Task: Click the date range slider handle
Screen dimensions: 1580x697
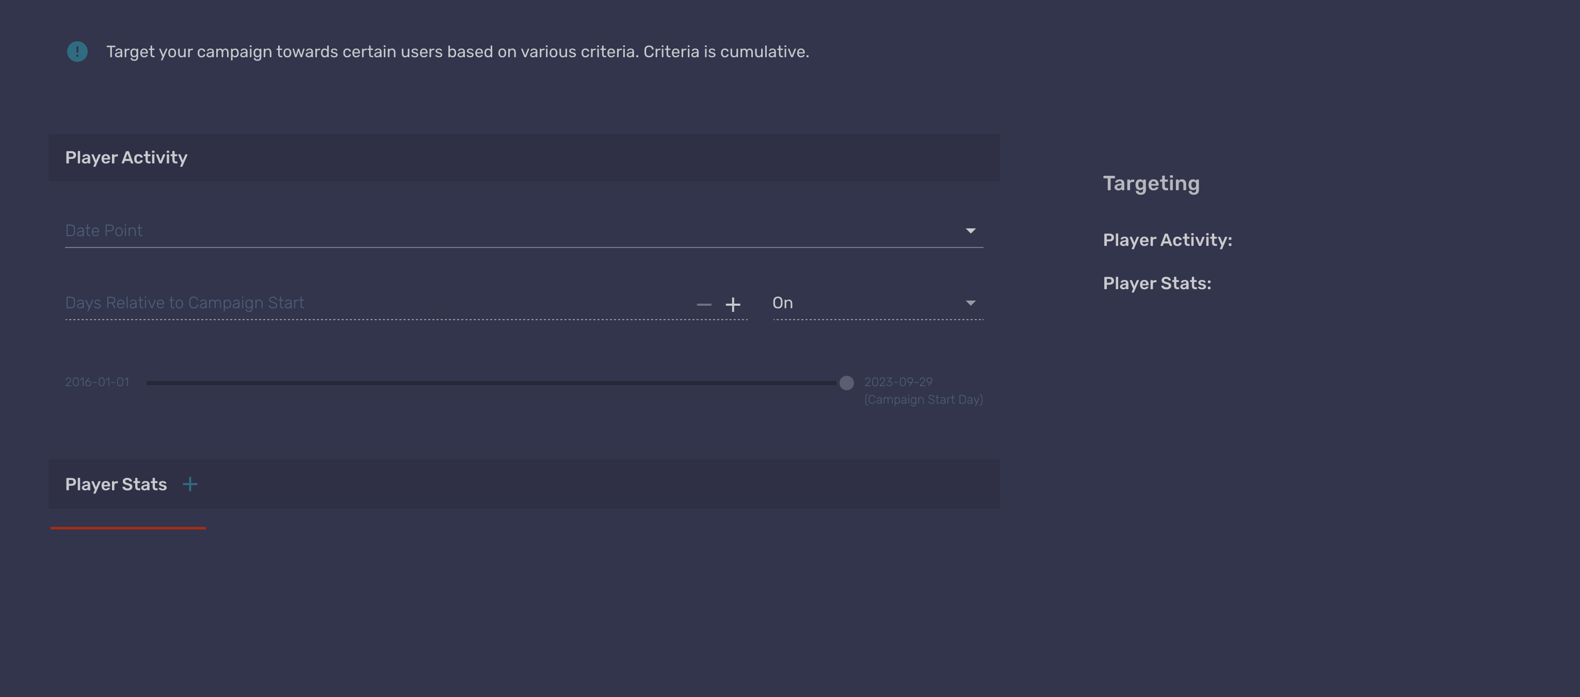Action: (x=846, y=383)
